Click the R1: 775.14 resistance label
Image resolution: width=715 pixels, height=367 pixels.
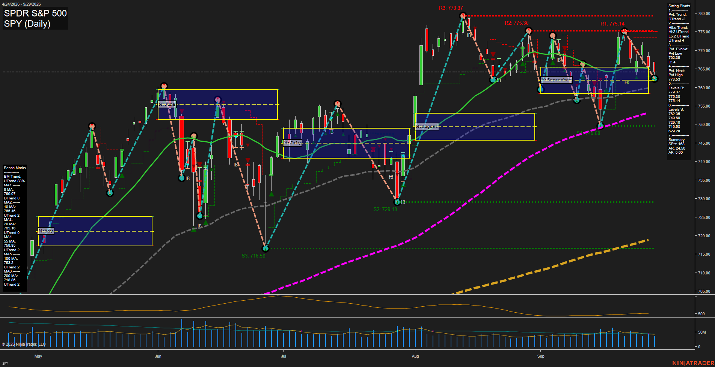click(x=612, y=24)
